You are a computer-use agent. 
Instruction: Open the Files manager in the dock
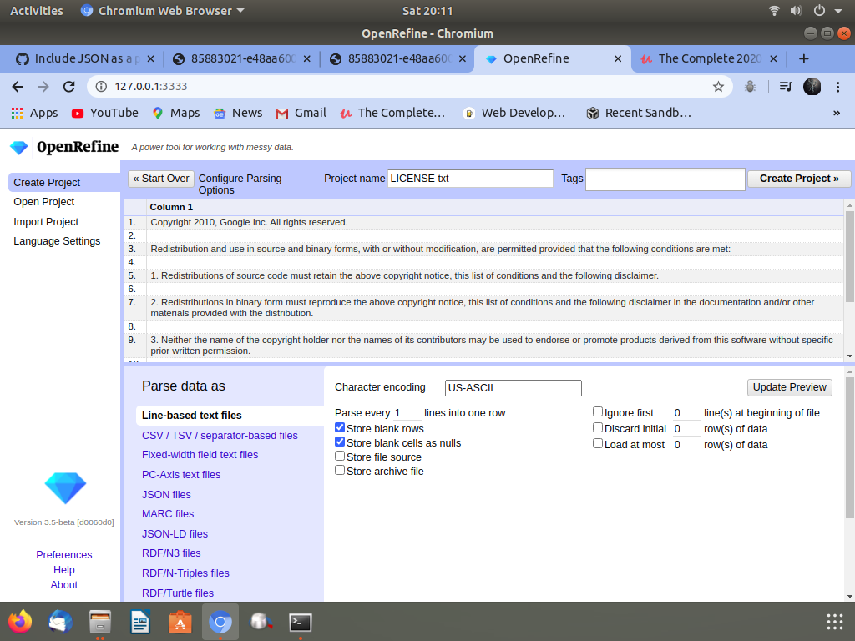point(100,622)
